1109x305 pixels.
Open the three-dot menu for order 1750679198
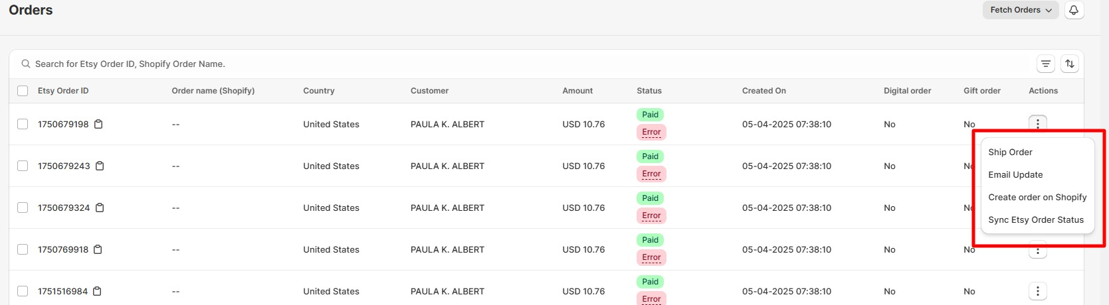point(1038,123)
